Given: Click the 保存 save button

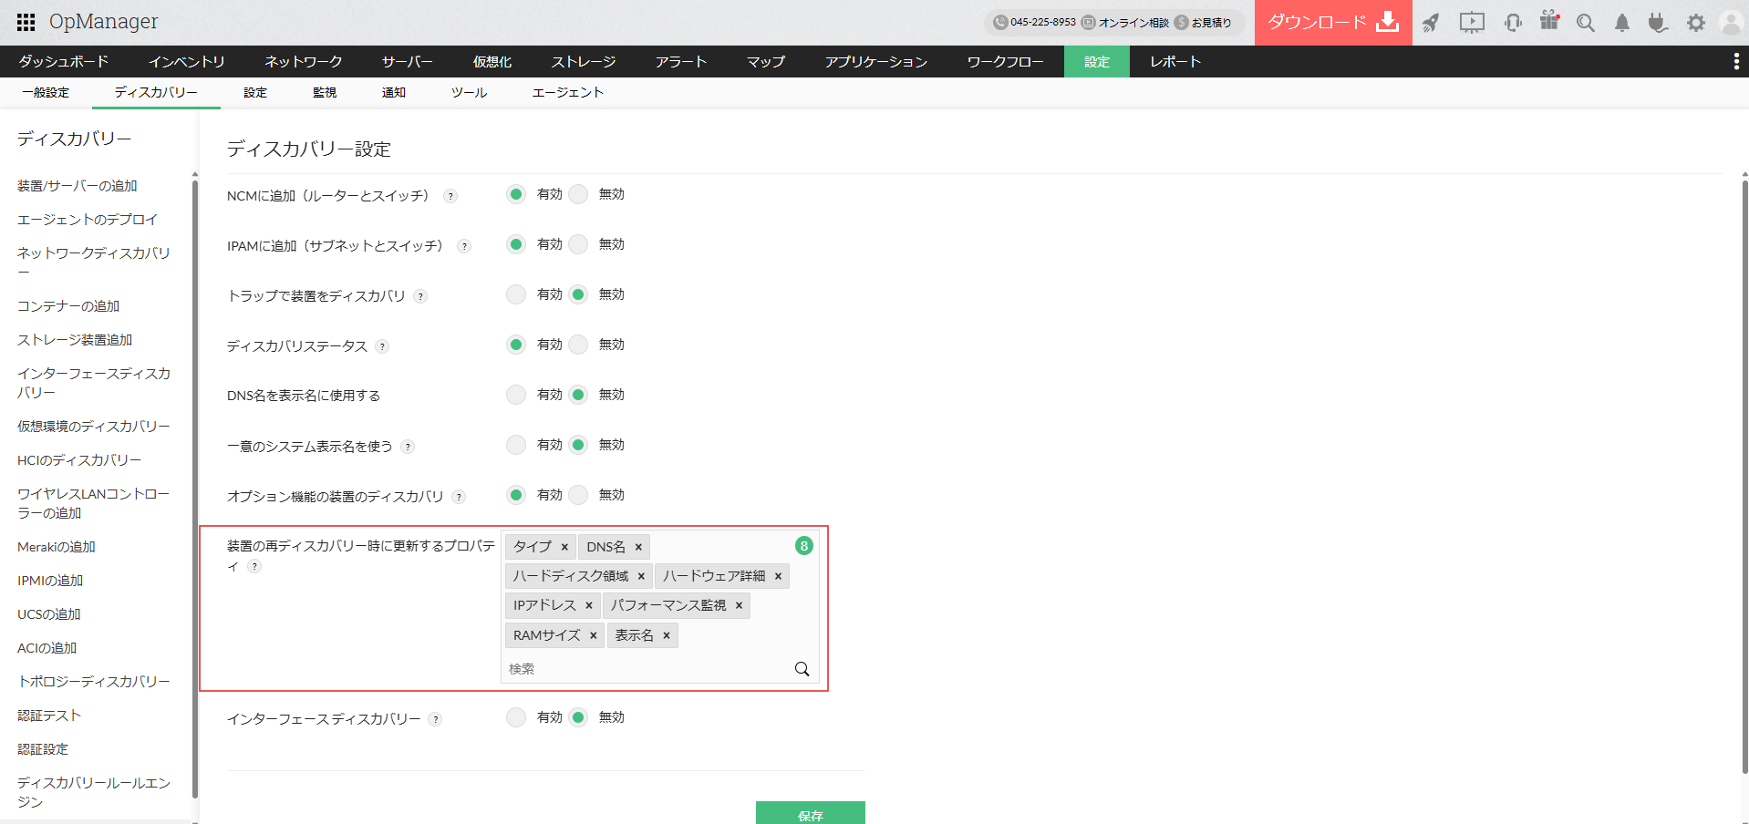Looking at the screenshot, I should coord(811,813).
